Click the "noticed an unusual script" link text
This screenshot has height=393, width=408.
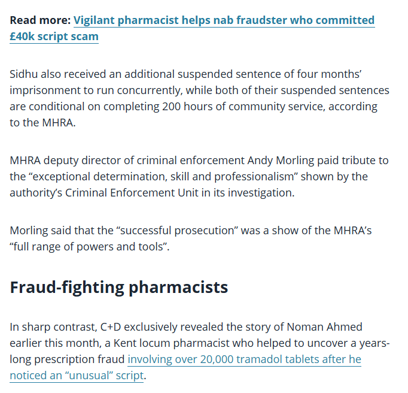click(76, 376)
